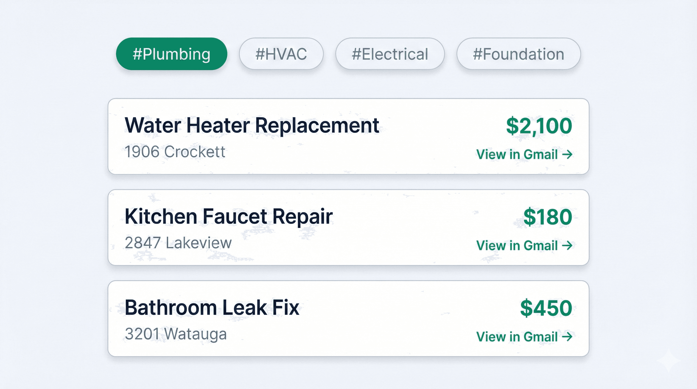Screen dimensions: 697x389
Task: Click the Bathroom Leak Fix card title
Action: pyautogui.click(x=213, y=307)
